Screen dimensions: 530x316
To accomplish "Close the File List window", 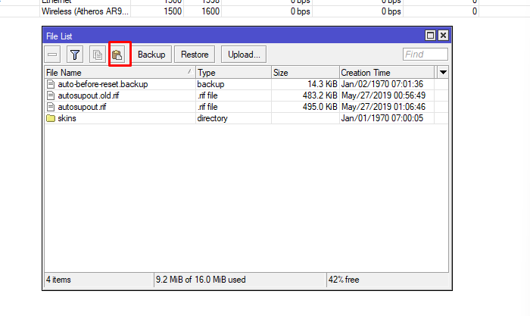I will 443,36.
